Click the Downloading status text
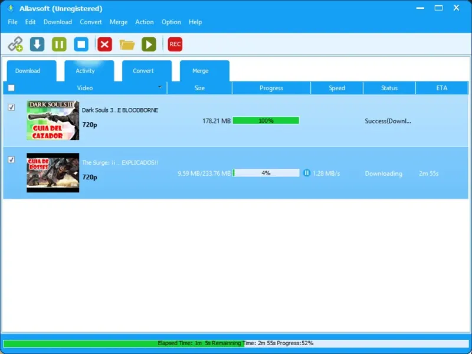 point(383,173)
